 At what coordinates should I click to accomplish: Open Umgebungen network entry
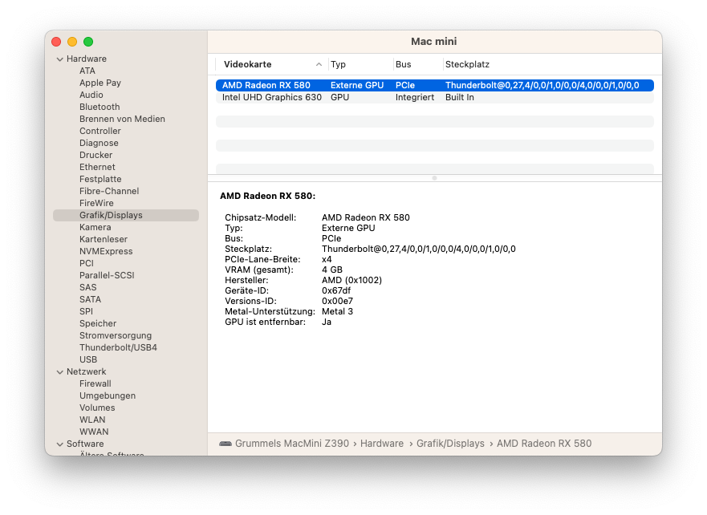pyautogui.click(x=108, y=395)
